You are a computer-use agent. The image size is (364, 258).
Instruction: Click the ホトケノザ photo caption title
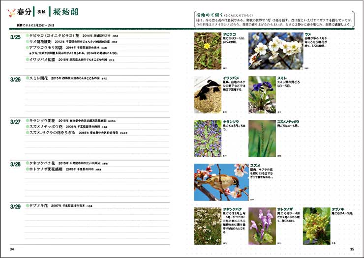click(285, 209)
